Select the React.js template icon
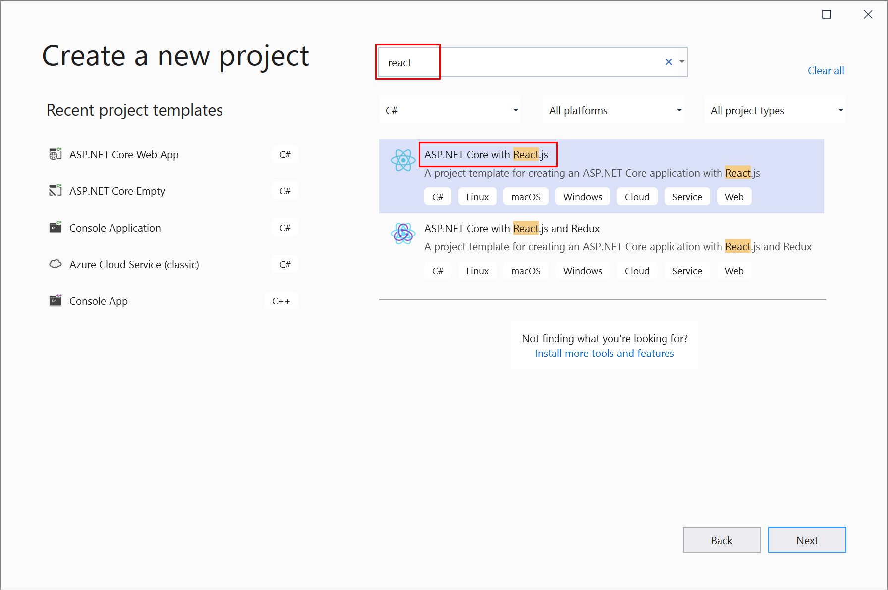This screenshot has height=590, width=888. [x=402, y=160]
